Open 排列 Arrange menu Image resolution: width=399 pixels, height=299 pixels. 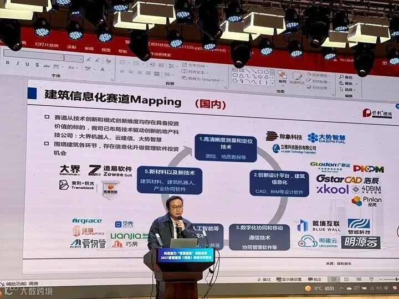click(x=282, y=77)
